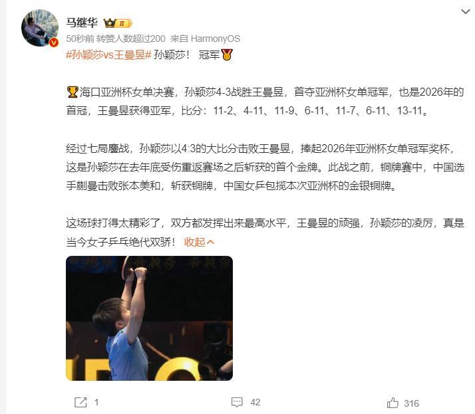Click the crown membership badge
Image resolution: width=475 pixels, height=414 pixels.
click(118, 23)
